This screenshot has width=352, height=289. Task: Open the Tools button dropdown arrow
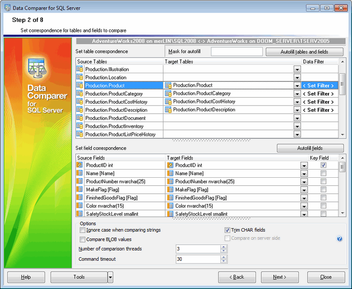coord(110,277)
